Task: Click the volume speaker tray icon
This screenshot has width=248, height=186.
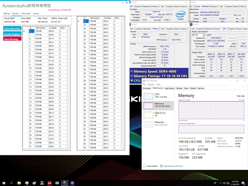Action: pos(224,183)
